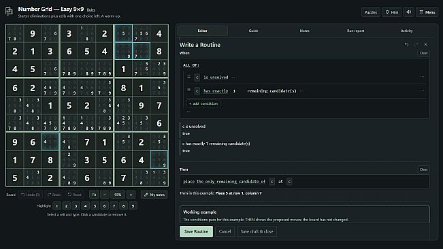Toggle highlight for digit 9
This screenshot has width=443, height=249.
[x=133, y=206]
